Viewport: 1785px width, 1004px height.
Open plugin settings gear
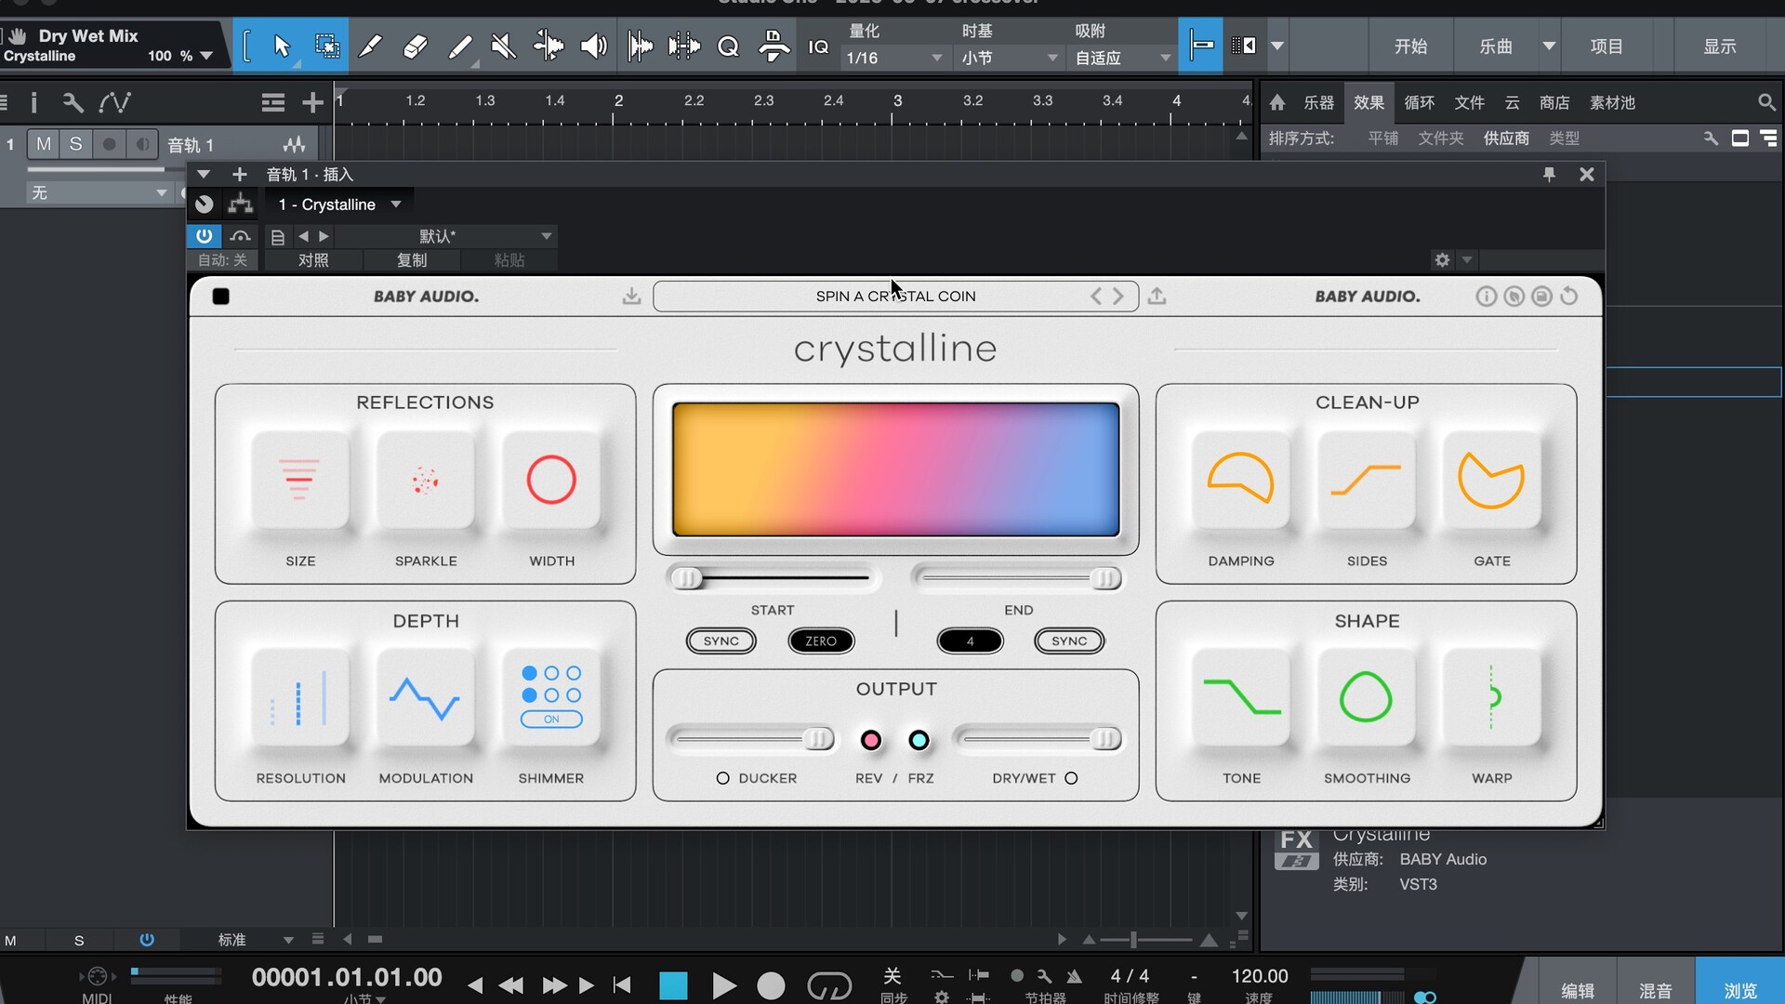[1442, 260]
